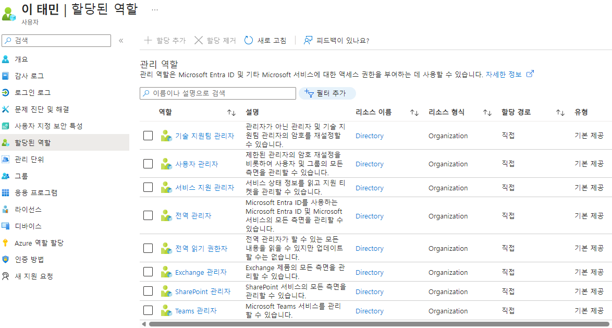Click the 응용 프로그램 grid icon

coord(5,192)
